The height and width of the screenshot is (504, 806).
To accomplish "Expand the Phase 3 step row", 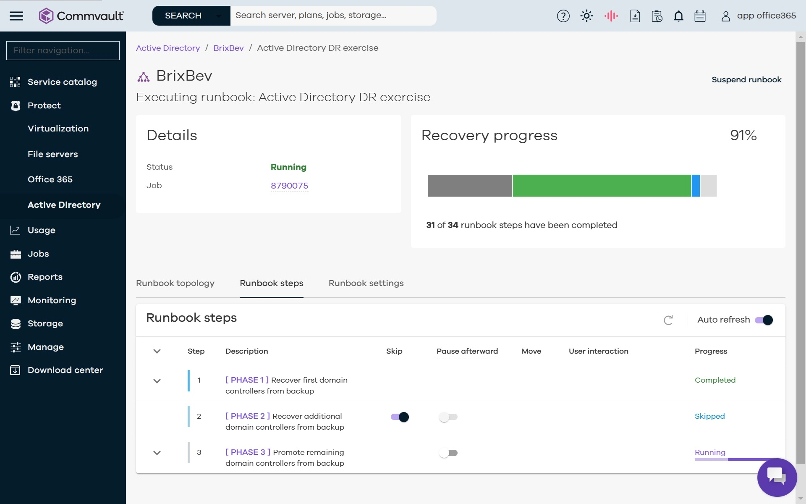I will point(157,453).
